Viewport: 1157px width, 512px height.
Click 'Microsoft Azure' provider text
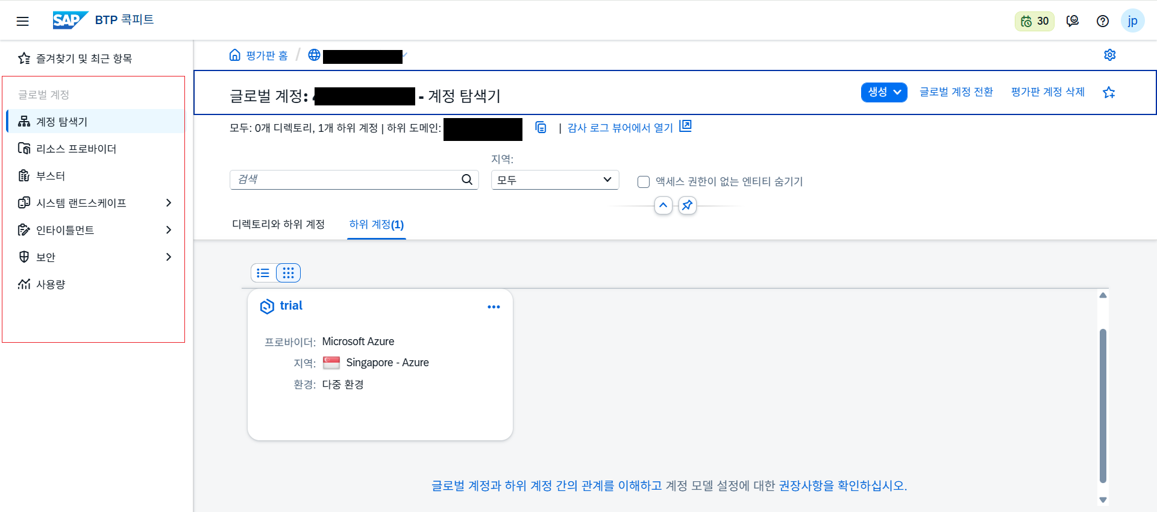(358, 342)
